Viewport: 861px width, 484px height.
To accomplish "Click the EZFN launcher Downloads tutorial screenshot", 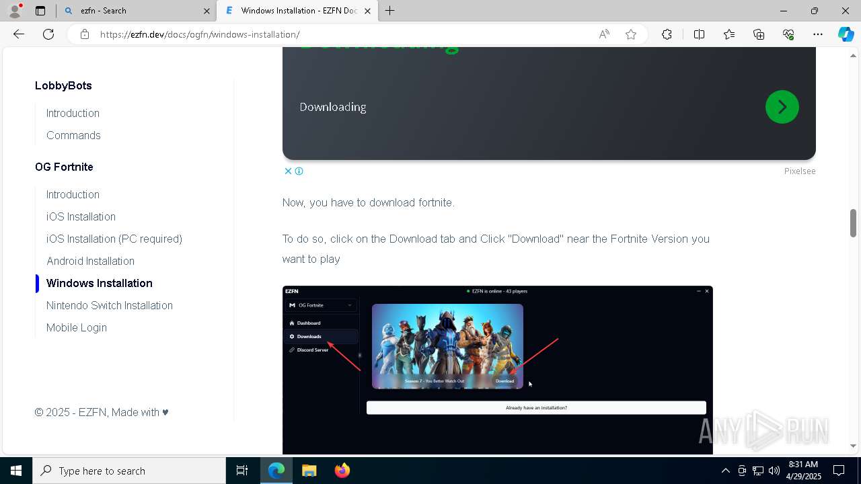I will point(498,370).
